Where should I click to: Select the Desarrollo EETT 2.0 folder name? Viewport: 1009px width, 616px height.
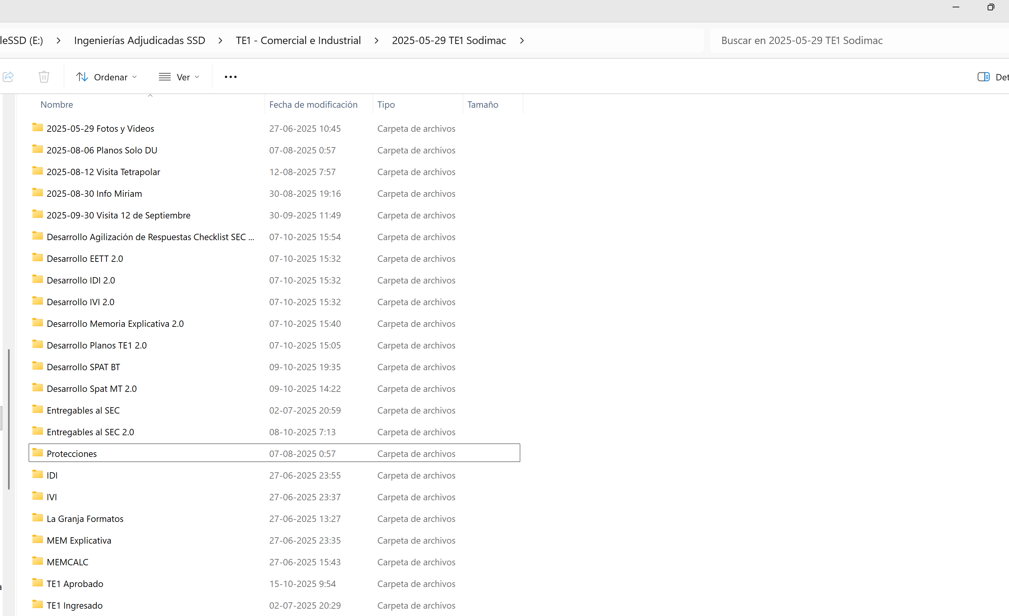tap(85, 259)
